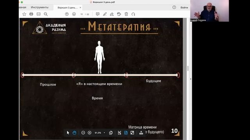Click the Войти sign-in button
The width and height of the screenshot is (250, 140).
tap(184, 8)
